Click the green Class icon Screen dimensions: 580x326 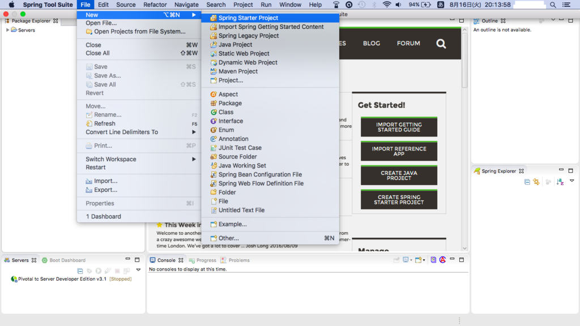pyautogui.click(x=214, y=112)
